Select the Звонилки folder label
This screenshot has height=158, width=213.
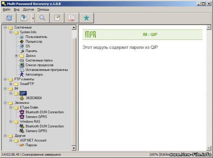pyautogui.click(x=22, y=103)
